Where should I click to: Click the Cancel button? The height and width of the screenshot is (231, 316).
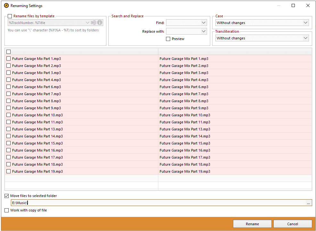[293, 224]
